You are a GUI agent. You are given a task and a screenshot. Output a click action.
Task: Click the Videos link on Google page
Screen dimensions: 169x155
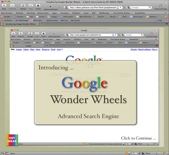tap(26, 49)
